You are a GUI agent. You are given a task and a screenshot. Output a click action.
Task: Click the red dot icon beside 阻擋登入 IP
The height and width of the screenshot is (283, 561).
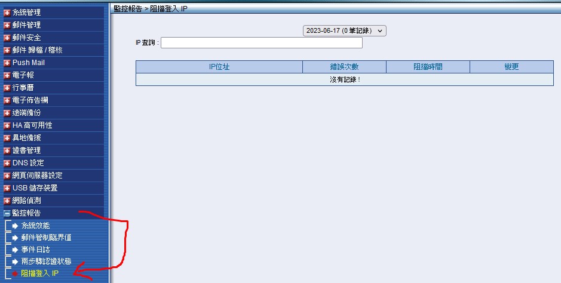(x=16, y=273)
